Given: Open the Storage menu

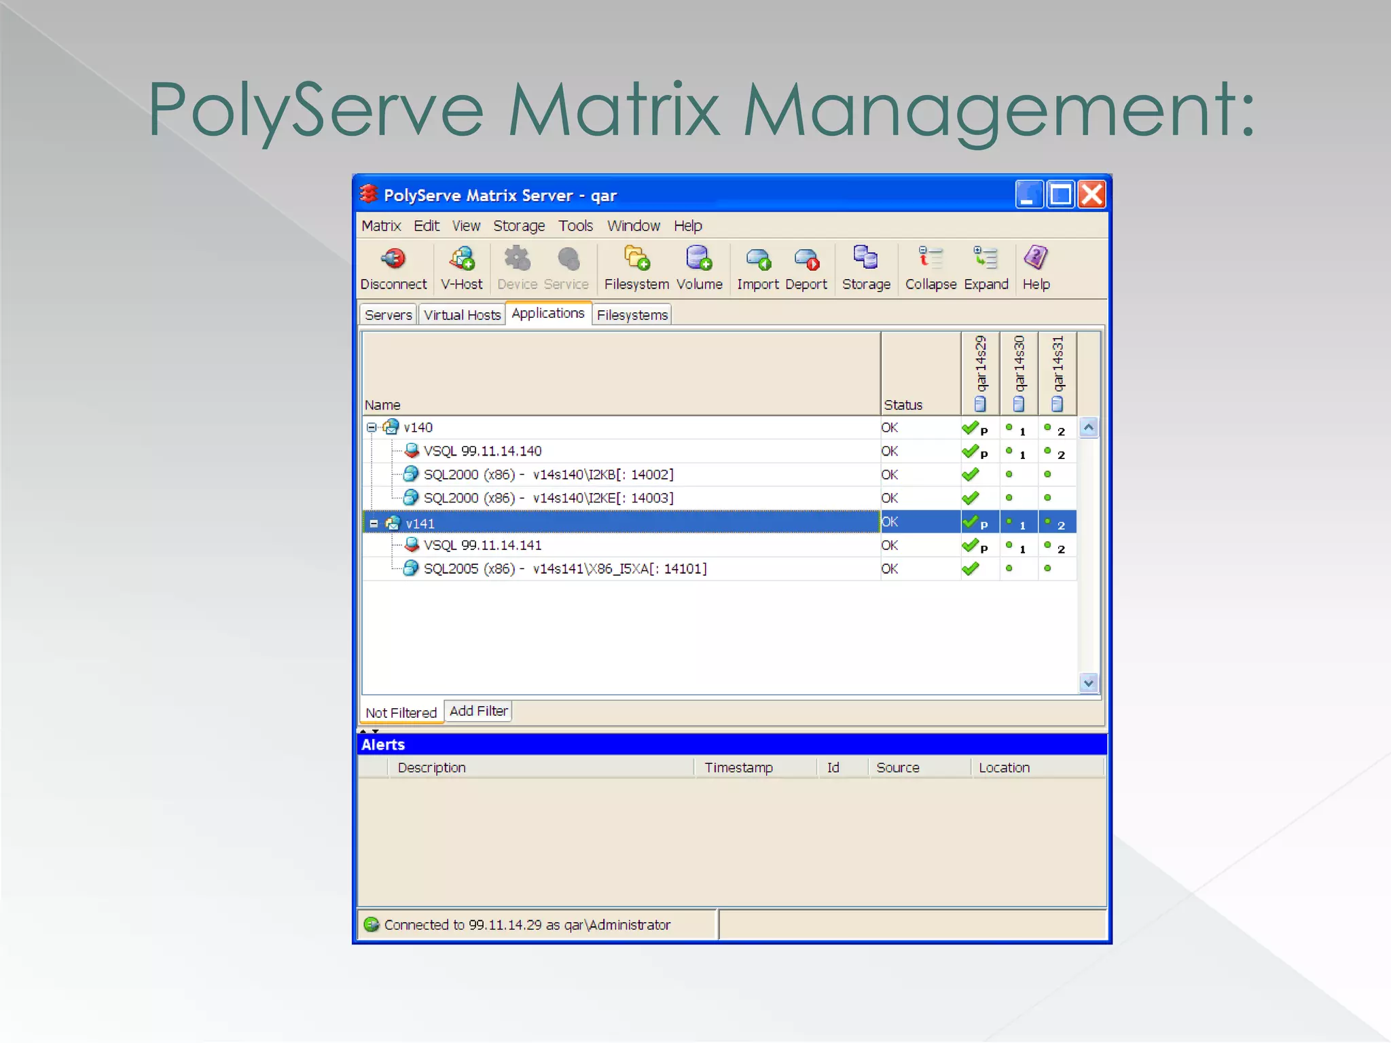Looking at the screenshot, I should point(519,225).
